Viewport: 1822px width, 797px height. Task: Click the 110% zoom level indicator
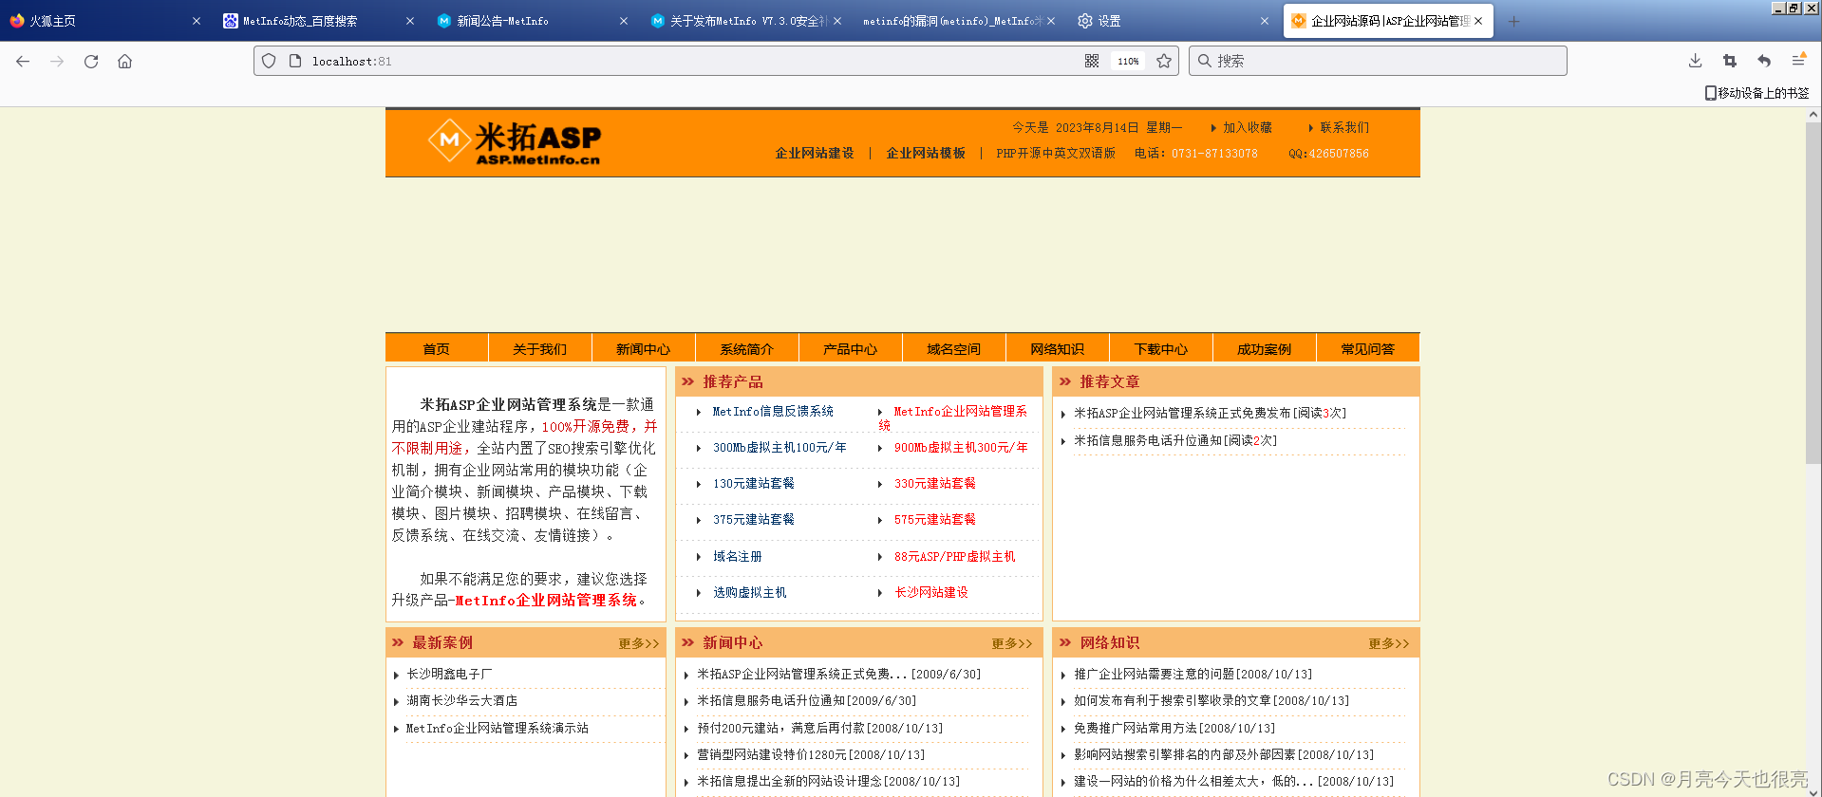point(1128,61)
